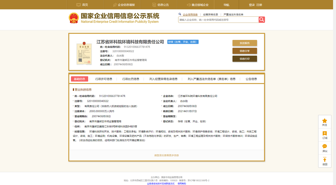This screenshot has height=185, width=336.
Task: Click the home monitor icon beside 首页
Action: point(78,5)
